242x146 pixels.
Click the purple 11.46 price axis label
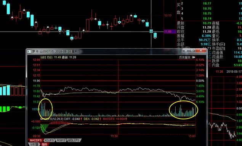point(170,32)
